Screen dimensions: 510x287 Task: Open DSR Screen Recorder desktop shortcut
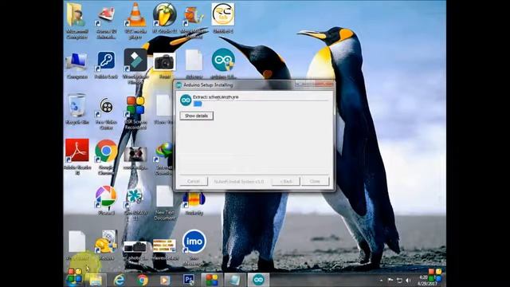(x=135, y=112)
